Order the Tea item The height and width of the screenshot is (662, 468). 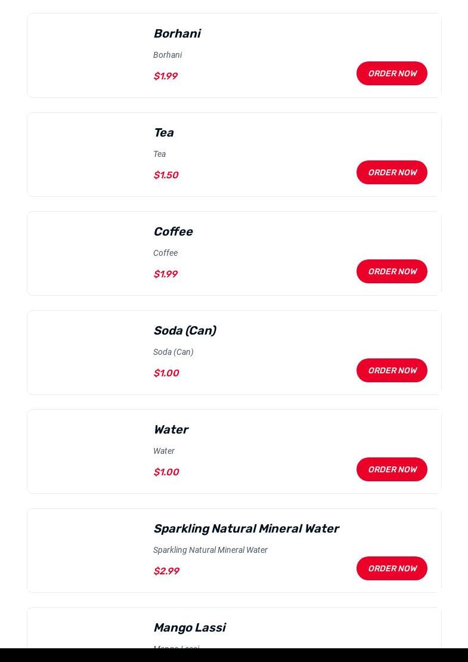(x=392, y=172)
